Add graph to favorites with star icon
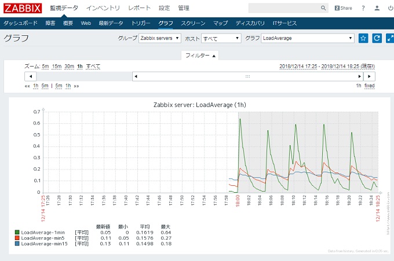 363,38
